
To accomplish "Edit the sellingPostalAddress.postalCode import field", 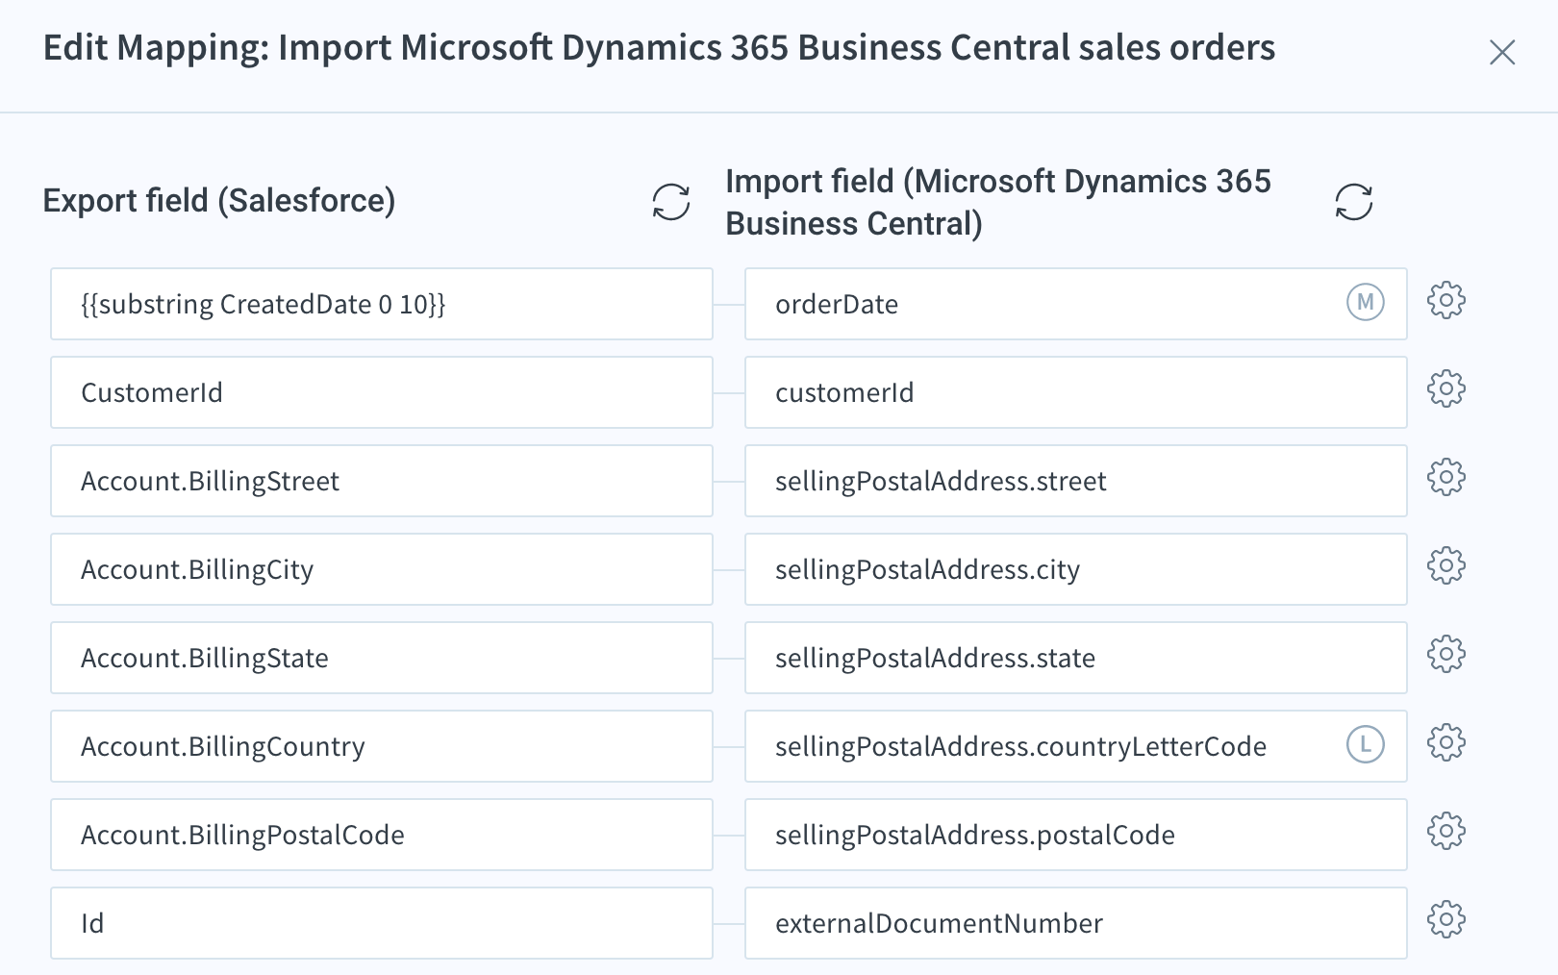I will tap(1076, 835).
